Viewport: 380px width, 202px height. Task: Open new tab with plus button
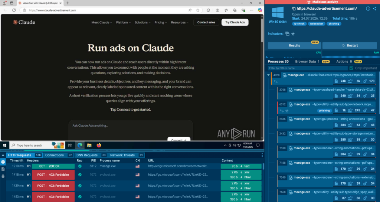tap(68, 3)
